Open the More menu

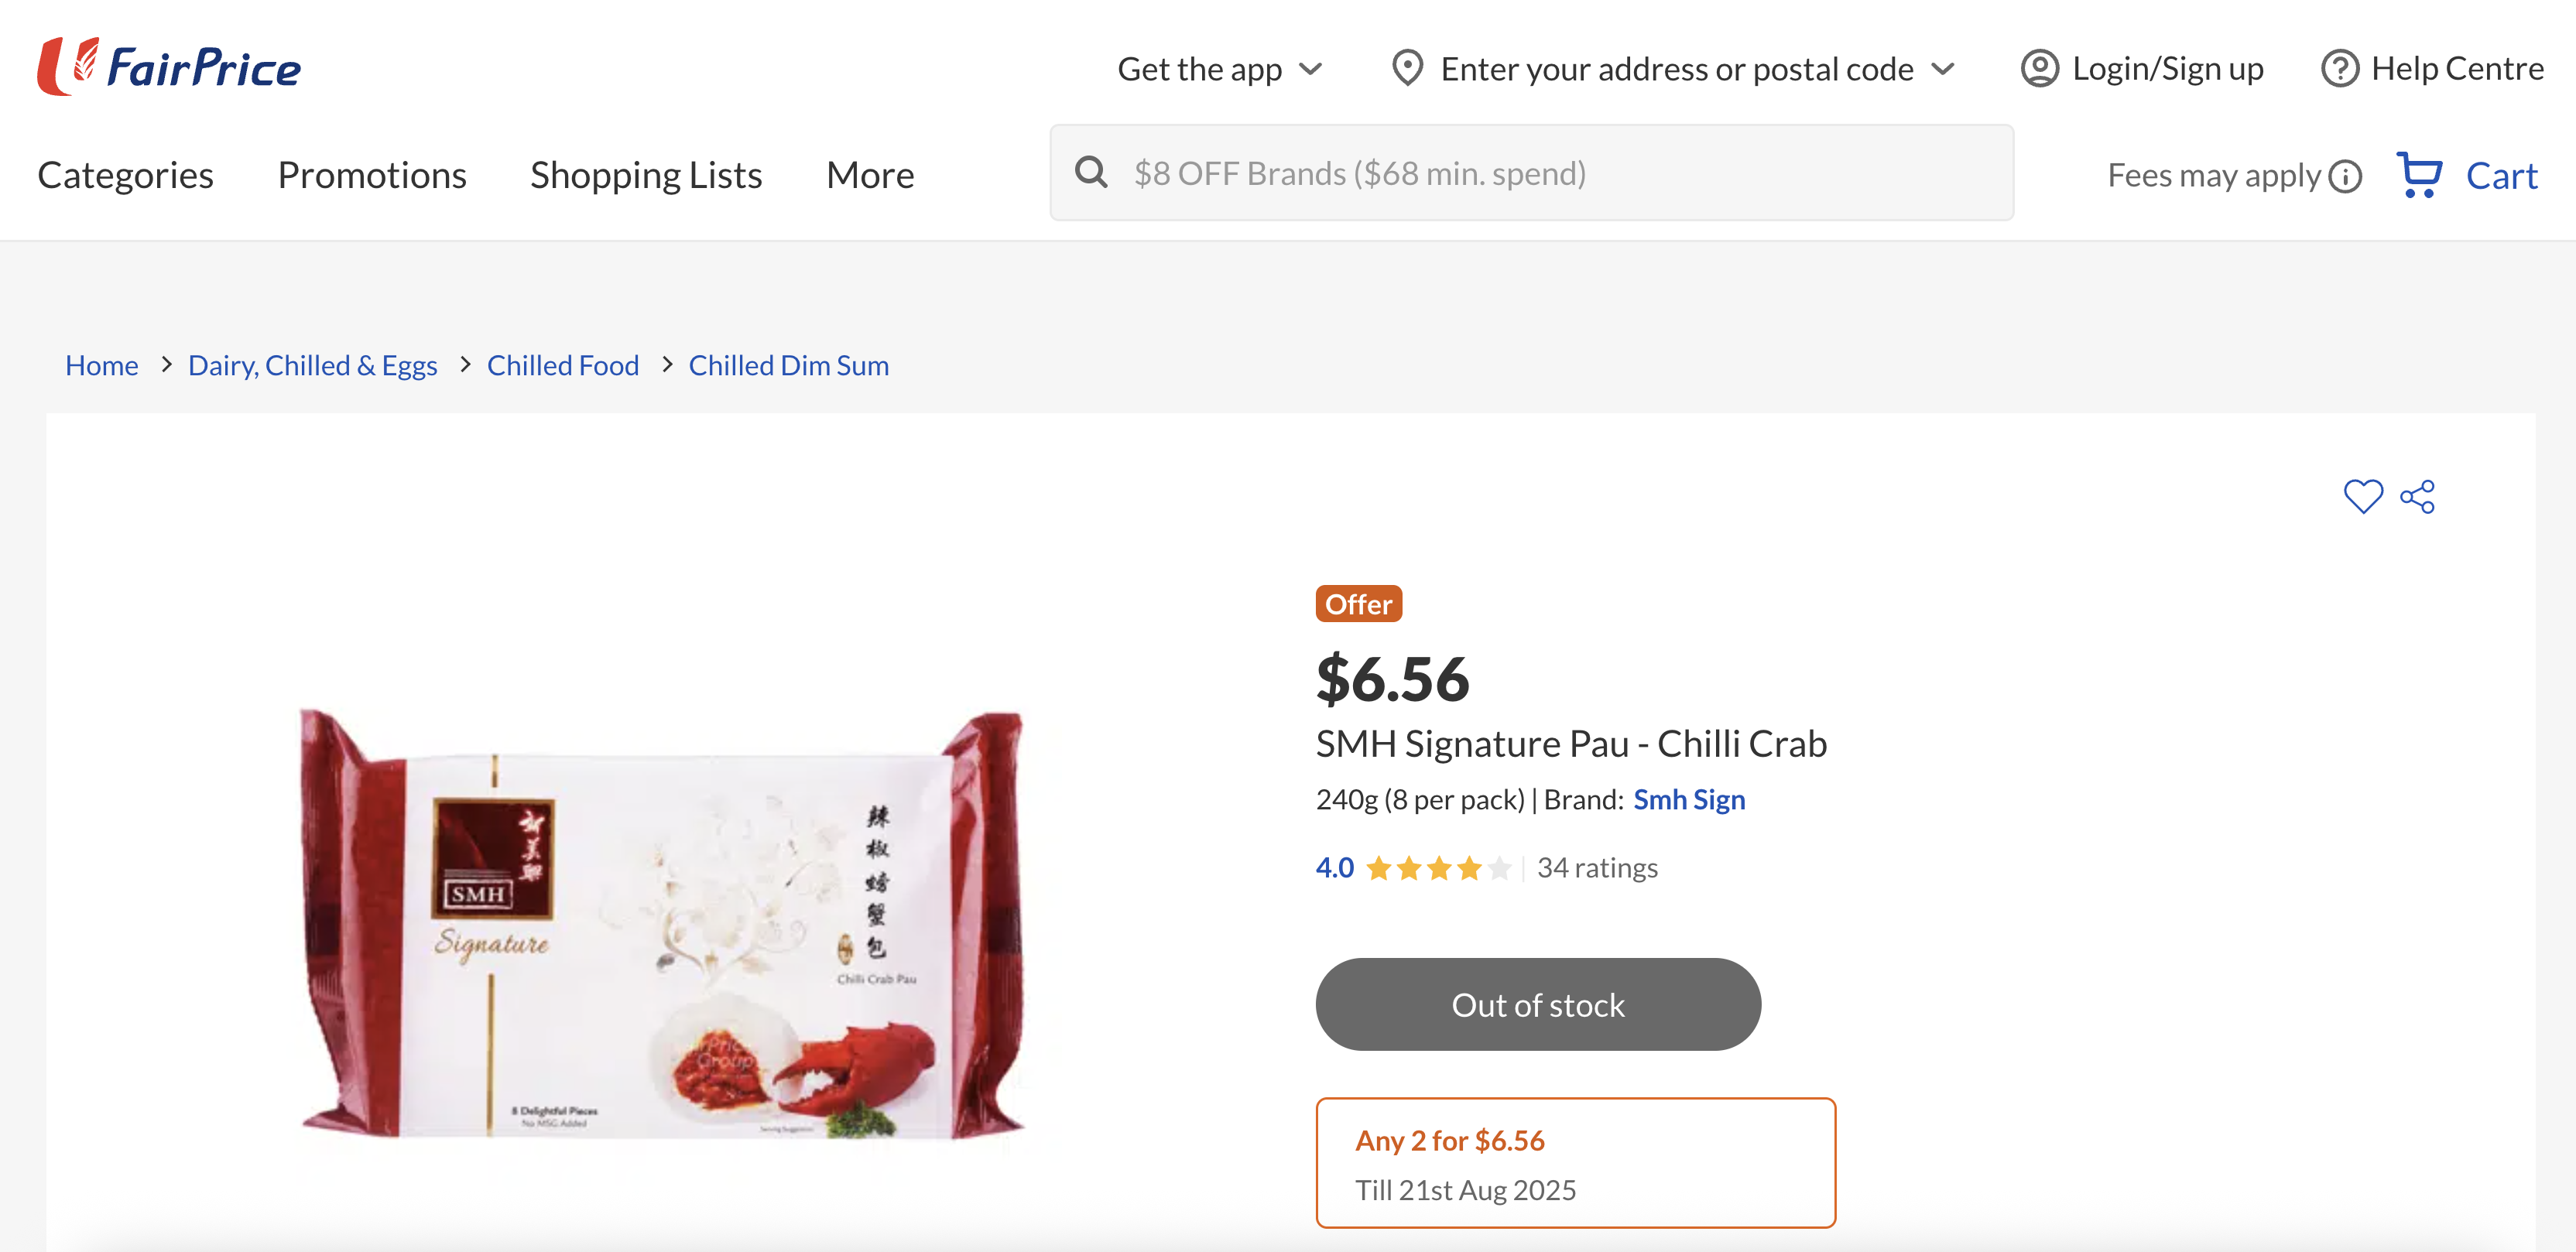pyautogui.click(x=870, y=175)
